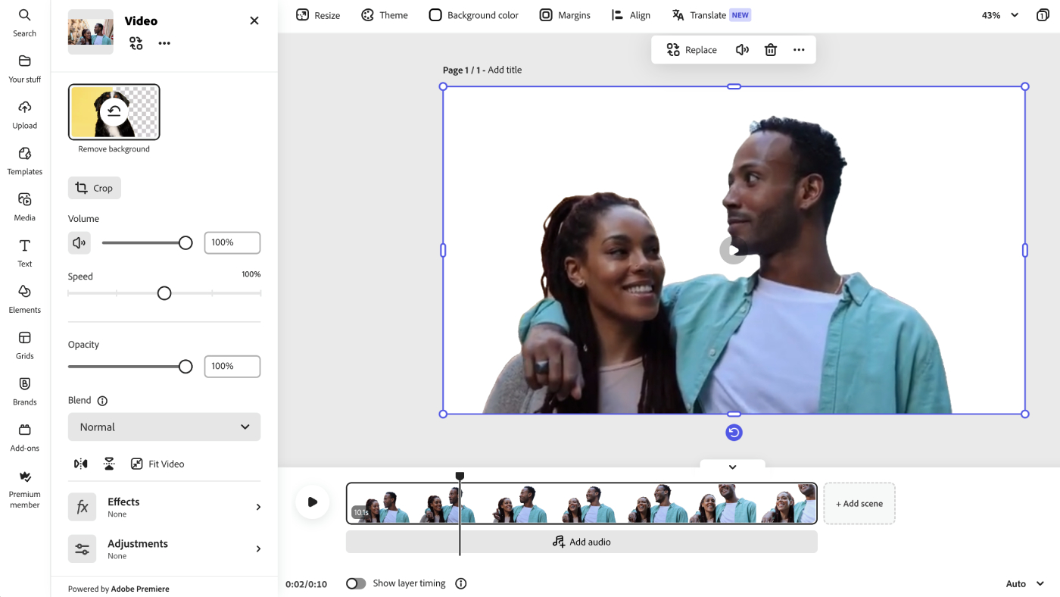The image size is (1060, 597).
Task: Delete the video with the trash icon
Action: click(771, 50)
